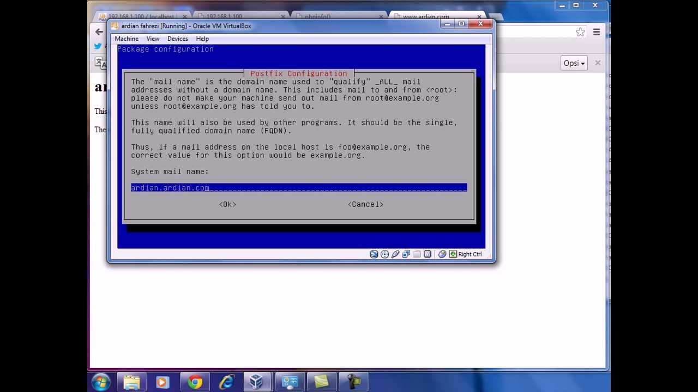
Task: Click the USB devices status icon
Action: (x=395, y=254)
